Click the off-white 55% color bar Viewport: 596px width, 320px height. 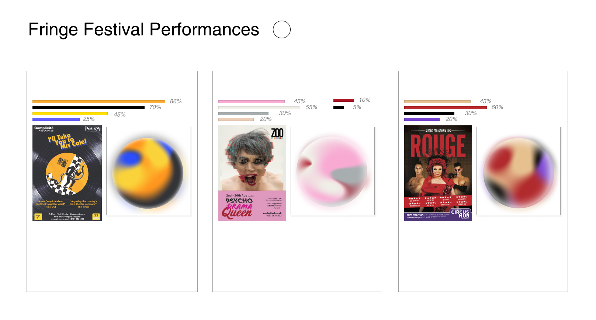pos(259,108)
